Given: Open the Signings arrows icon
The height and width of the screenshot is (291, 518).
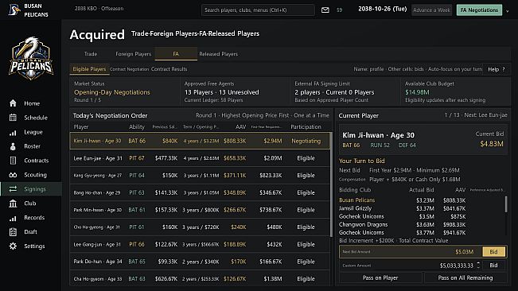Looking at the screenshot, I should (x=13, y=189).
